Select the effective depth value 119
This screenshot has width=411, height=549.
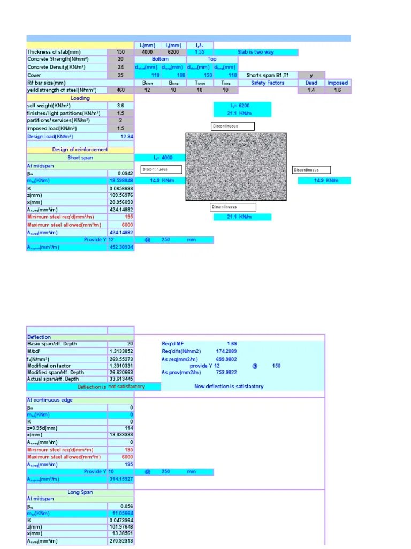[x=148, y=75]
